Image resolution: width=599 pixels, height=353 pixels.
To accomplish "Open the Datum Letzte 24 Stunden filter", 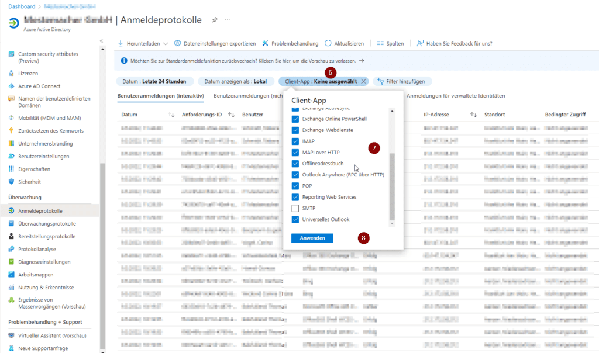I will click(154, 81).
